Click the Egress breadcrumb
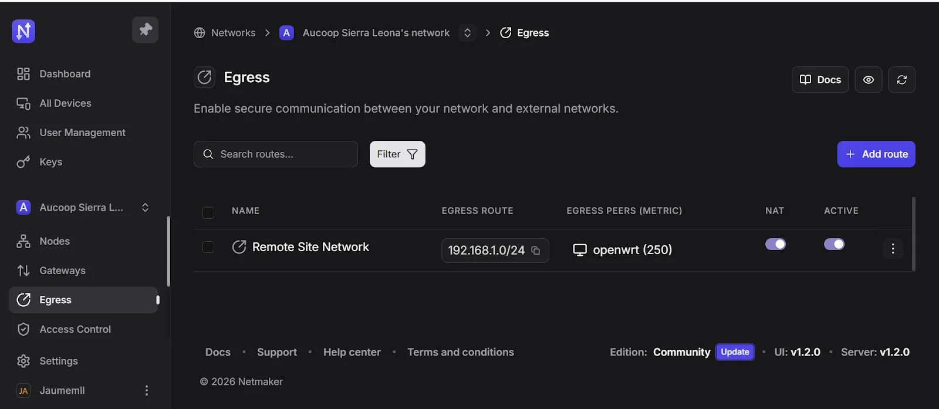The height and width of the screenshot is (409, 939). [x=533, y=33]
